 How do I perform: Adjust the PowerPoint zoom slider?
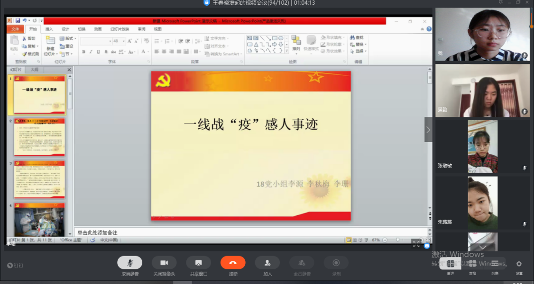(x=397, y=240)
